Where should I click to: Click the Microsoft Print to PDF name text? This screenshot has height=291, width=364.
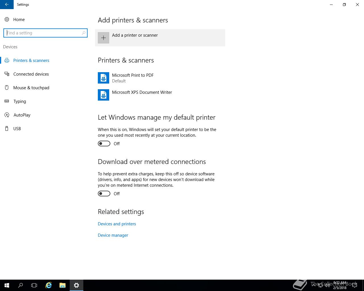pos(133,75)
